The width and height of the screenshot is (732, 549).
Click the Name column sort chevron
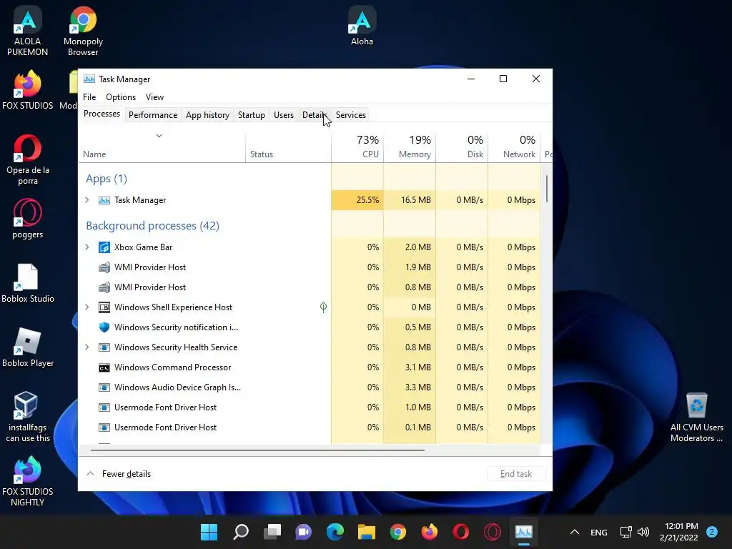159,136
